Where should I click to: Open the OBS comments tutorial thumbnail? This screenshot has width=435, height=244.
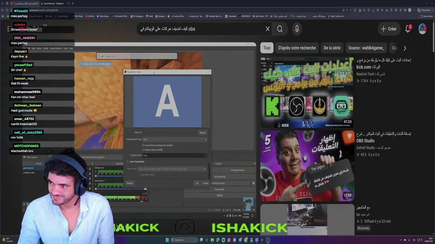point(307,166)
